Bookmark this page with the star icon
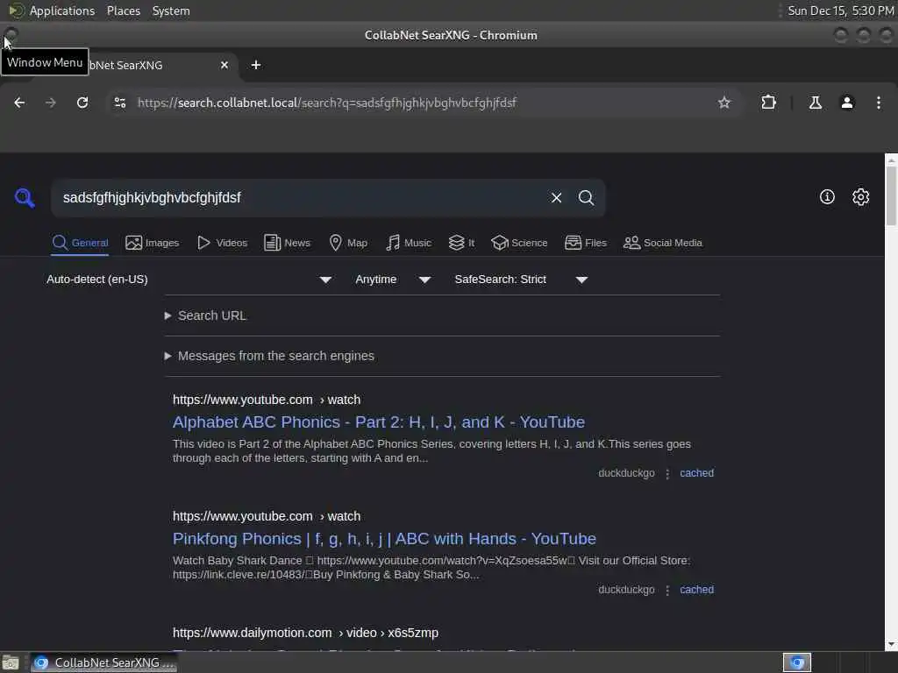Image resolution: width=898 pixels, height=673 pixels. pyautogui.click(x=724, y=103)
